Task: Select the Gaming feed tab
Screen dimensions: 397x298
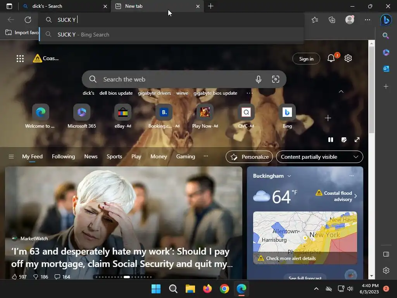Action: click(186, 157)
